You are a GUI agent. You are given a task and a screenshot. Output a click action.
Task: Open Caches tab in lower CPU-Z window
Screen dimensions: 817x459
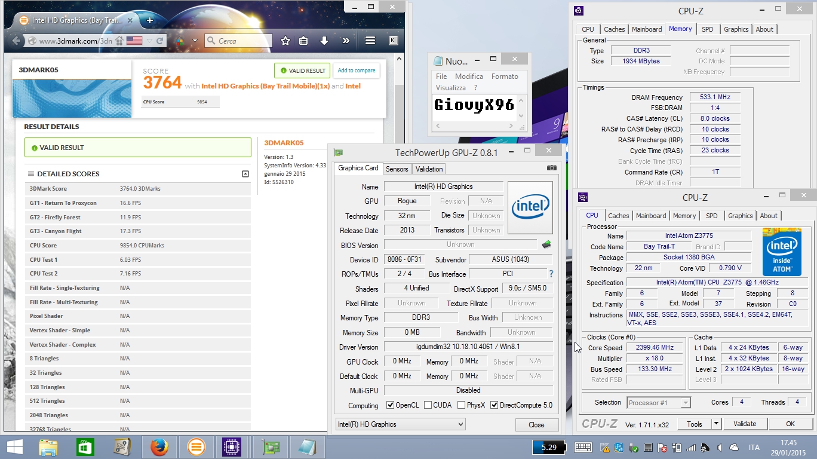pyautogui.click(x=619, y=216)
